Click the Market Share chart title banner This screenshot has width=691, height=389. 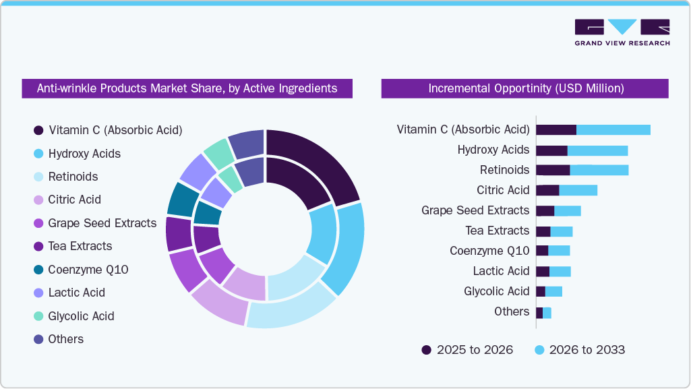[x=187, y=88]
